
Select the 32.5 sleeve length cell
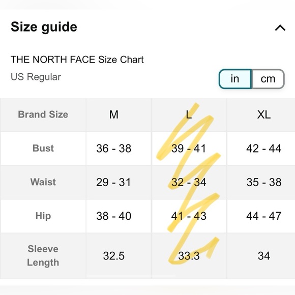pos(114,256)
